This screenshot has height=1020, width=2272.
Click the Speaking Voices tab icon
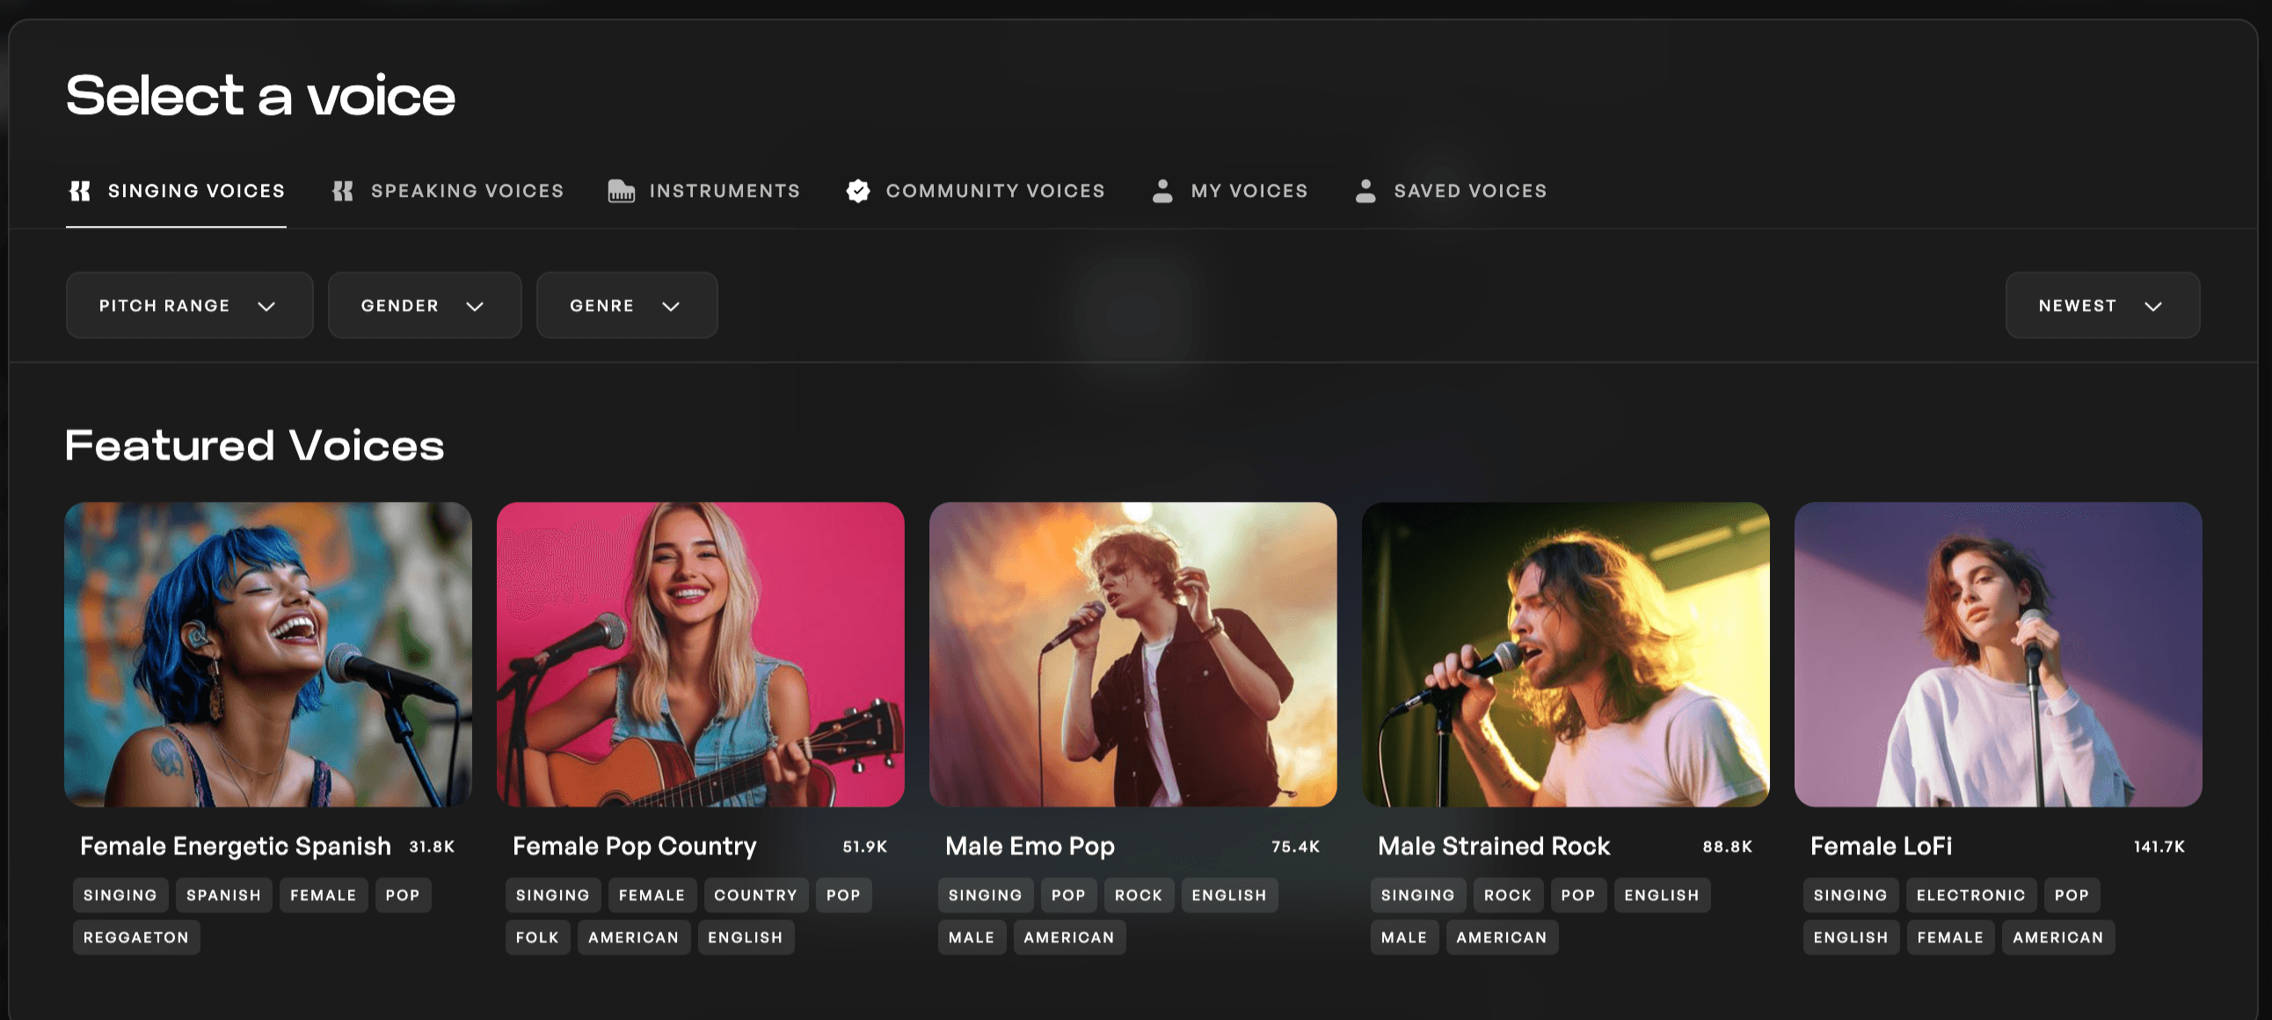click(343, 191)
